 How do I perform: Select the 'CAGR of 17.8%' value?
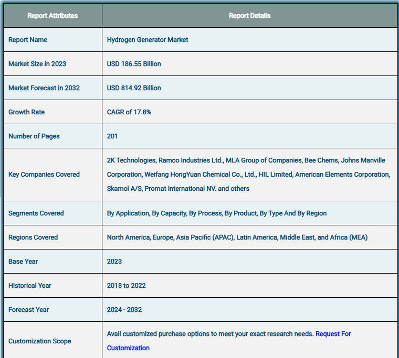point(129,112)
